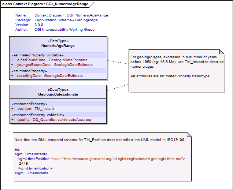Click the «estimatedProperty, voidable» group in NumericAgeRange
The height and width of the screenshot is (190, 233).
tap(58, 55)
